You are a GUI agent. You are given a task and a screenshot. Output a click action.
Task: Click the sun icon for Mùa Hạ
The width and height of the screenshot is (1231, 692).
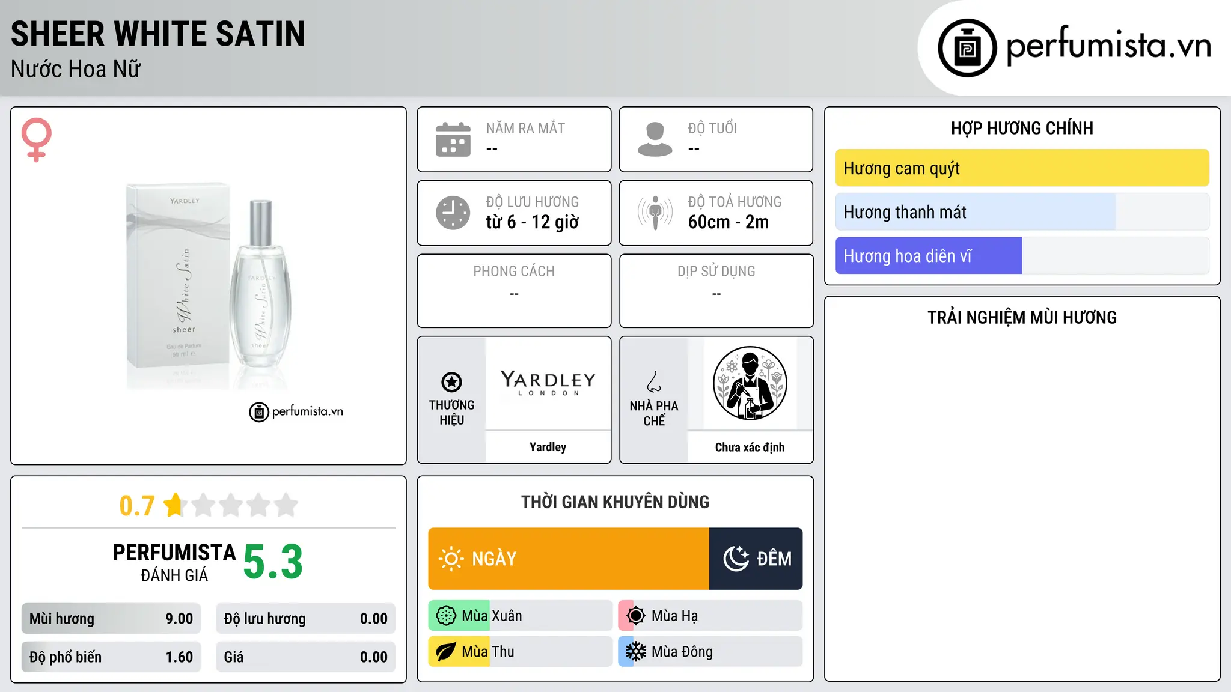[636, 616]
